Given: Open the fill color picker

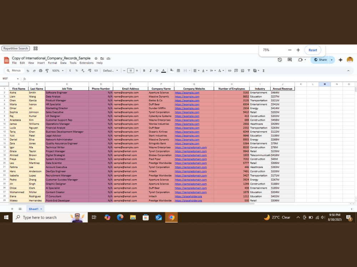Looking at the screenshot, I should 172,70.
